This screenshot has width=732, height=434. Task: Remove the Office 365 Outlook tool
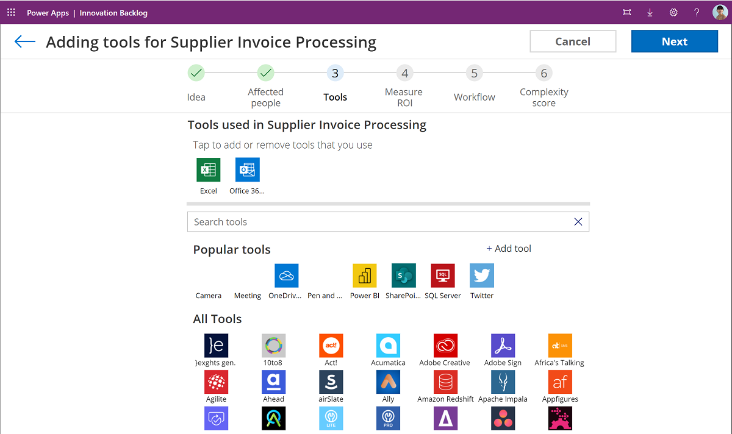click(248, 169)
